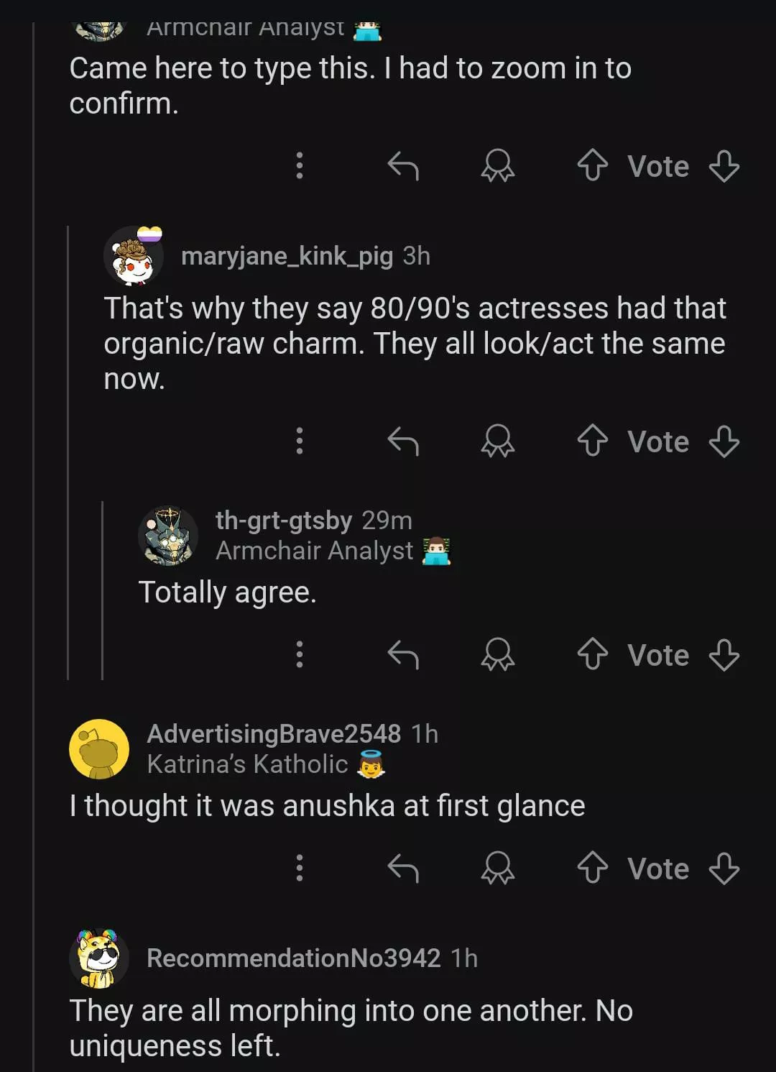This screenshot has width=776, height=1072.
Task: Open more options on AdvertisingBrave2548's comment
Action: point(300,868)
